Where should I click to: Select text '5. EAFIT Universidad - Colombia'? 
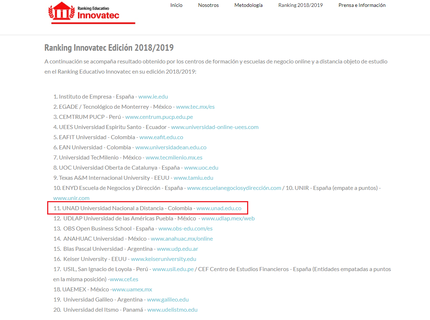pyautogui.click(x=94, y=137)
